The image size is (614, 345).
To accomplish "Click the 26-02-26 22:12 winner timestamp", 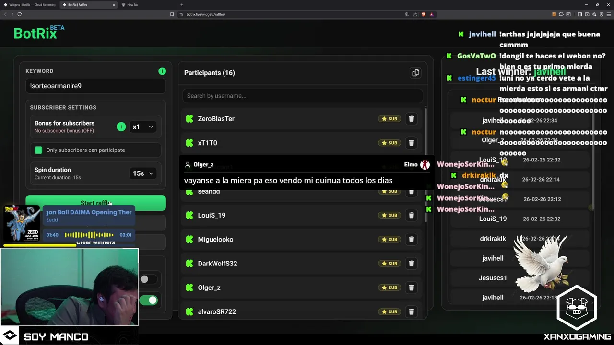I will tap(542, 199).
